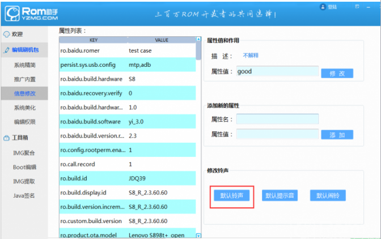Click the 不解释 description link
Image resolution: width=381 pixels, height=239 pixels.
pos(251,56)
